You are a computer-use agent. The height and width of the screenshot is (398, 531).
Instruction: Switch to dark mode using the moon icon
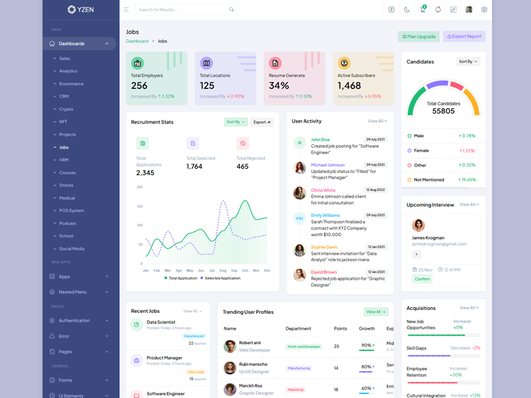click(407, 10)
